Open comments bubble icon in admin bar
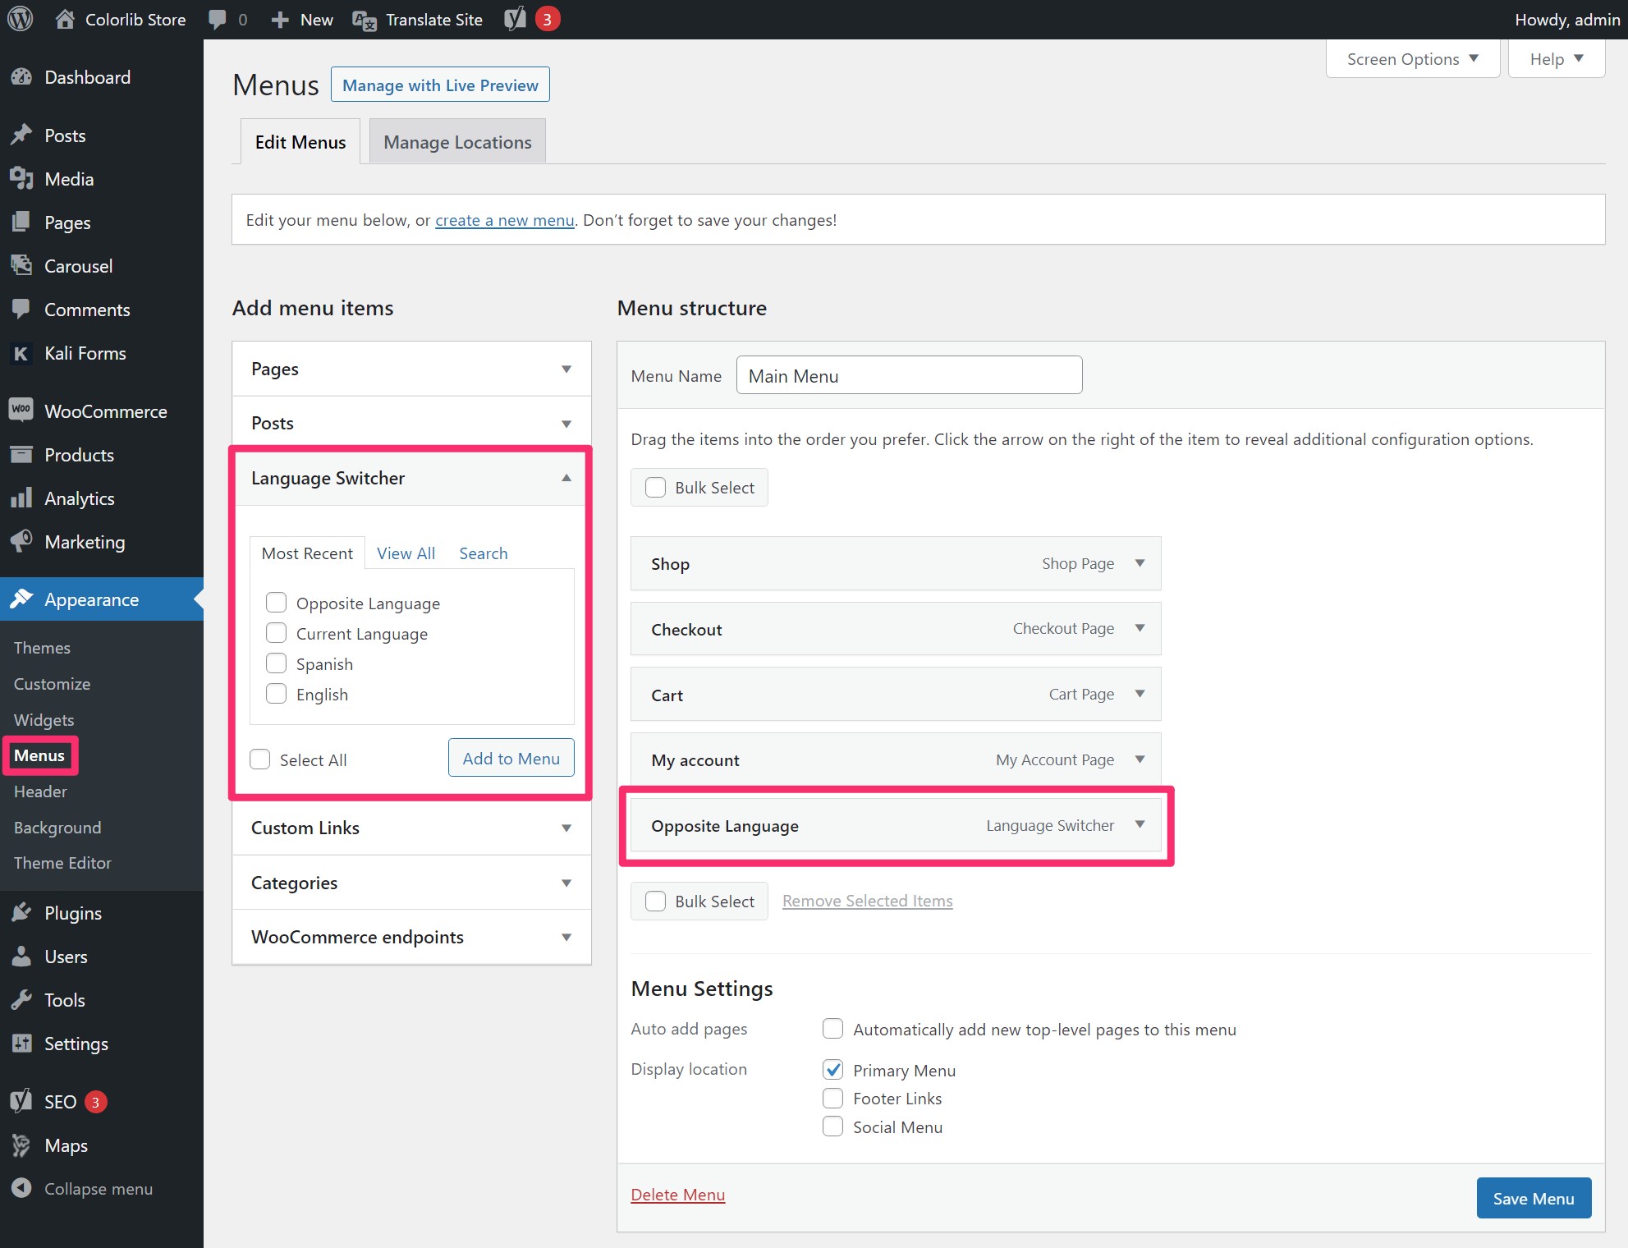The width and height of the screenshot is (1628, 1248). pyautogui.click(x=218, y=20)
